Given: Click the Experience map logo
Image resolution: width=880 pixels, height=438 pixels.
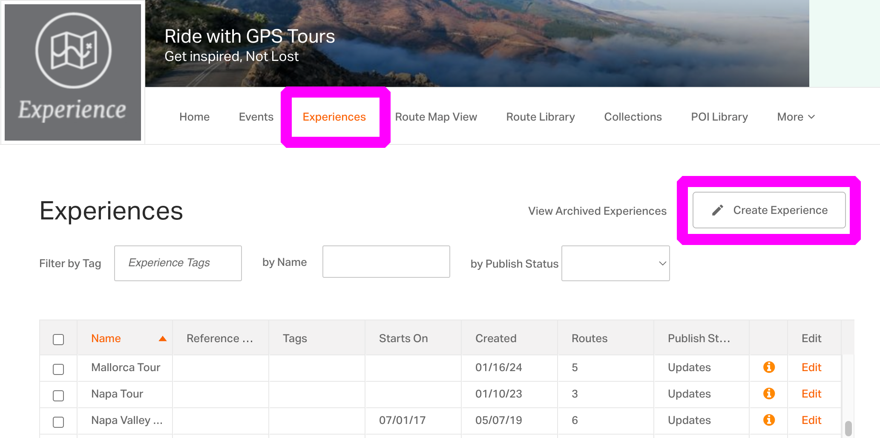Looking at the screenshot, I should coord(73,72).
